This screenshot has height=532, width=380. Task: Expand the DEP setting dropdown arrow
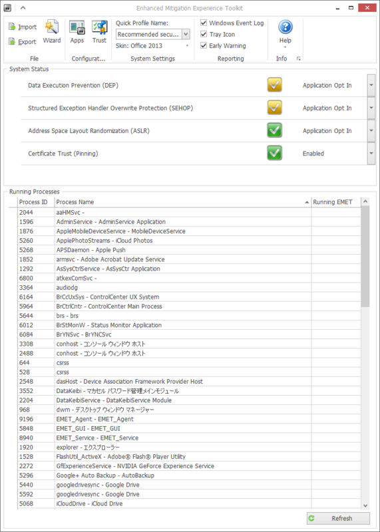371,85
